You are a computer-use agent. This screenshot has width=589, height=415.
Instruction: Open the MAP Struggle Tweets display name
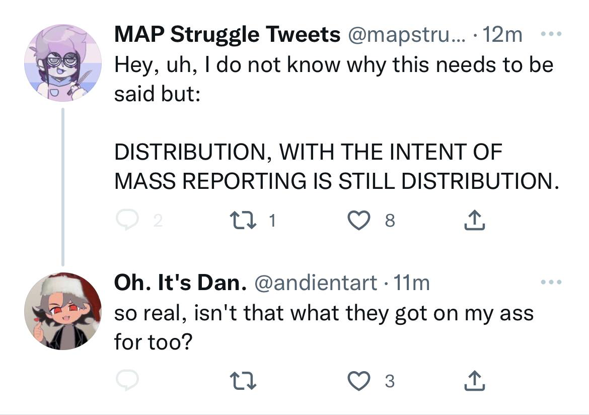coord(227,35)
